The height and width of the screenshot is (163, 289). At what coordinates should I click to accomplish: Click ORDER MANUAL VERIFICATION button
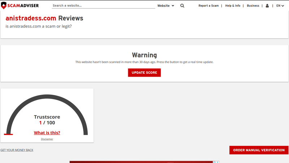coord(259,150)
